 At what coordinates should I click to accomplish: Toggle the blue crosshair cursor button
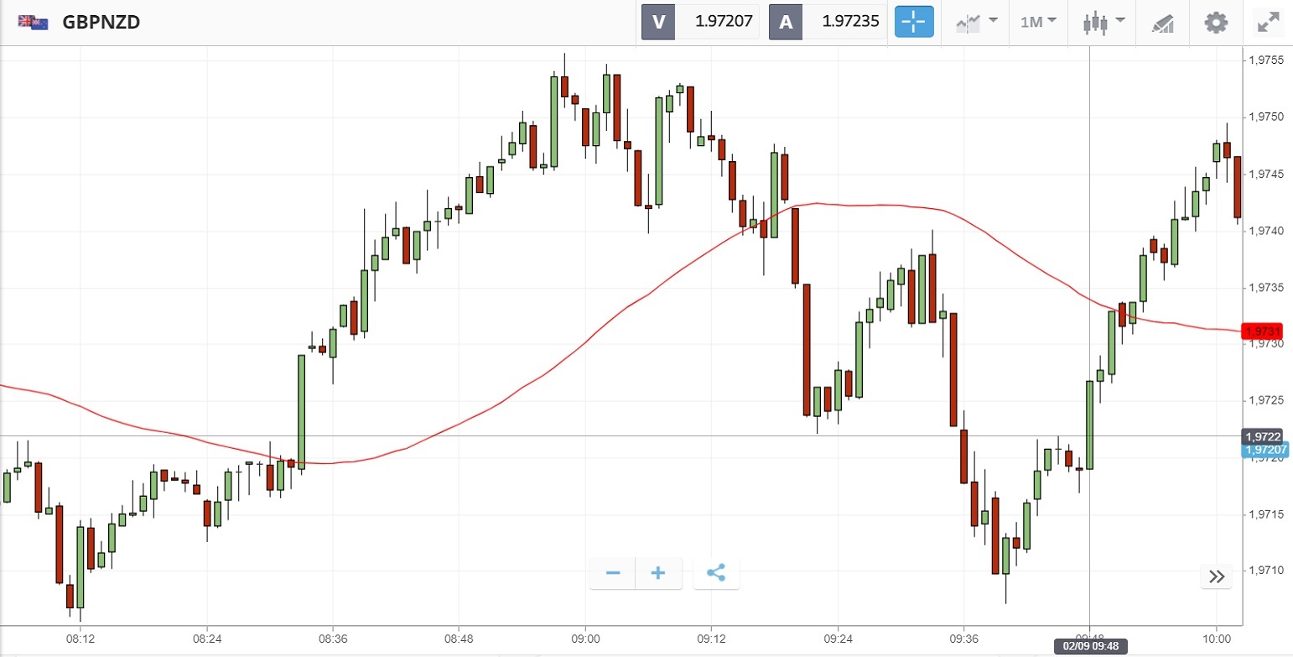pyautogui.click(x=914, y=23)
